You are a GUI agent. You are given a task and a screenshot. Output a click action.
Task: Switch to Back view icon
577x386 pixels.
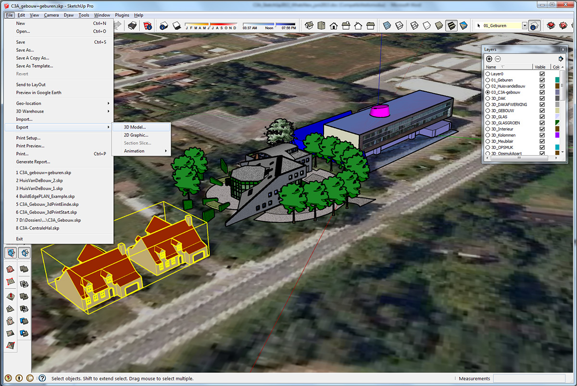click(x=358, y=25)
